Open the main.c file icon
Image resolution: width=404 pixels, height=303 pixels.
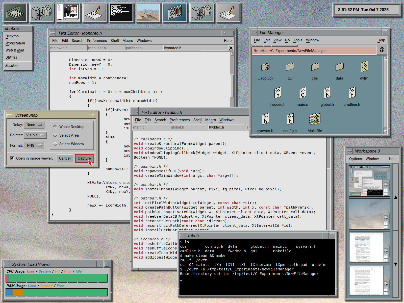[x=302, y=93]
